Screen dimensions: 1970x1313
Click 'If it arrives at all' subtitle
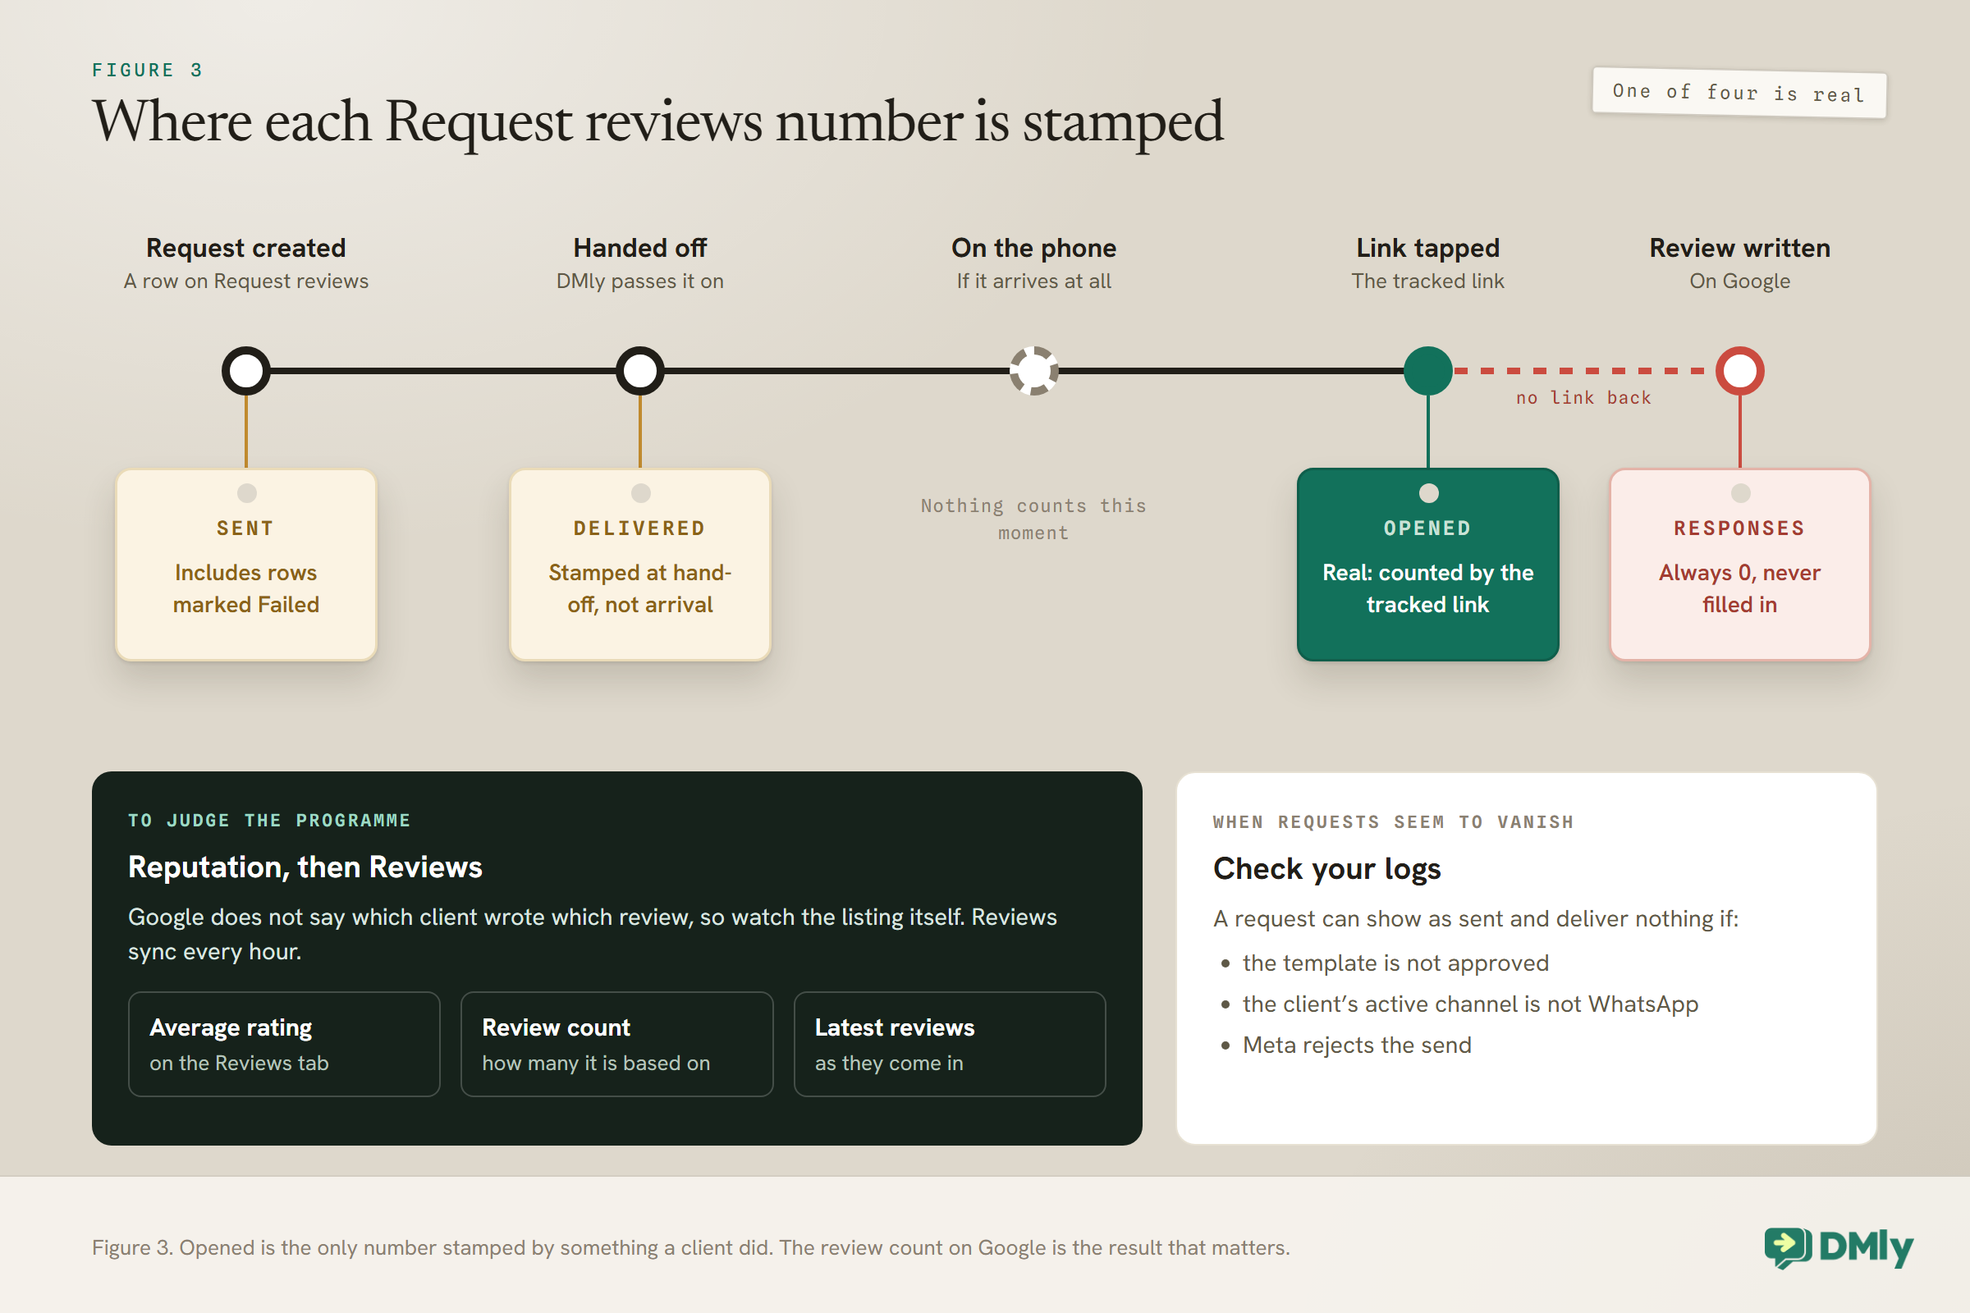coord(1033,281)
